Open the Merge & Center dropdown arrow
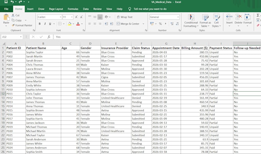The image size is (261, 154). pyautogui.click(x=143, y=24)
